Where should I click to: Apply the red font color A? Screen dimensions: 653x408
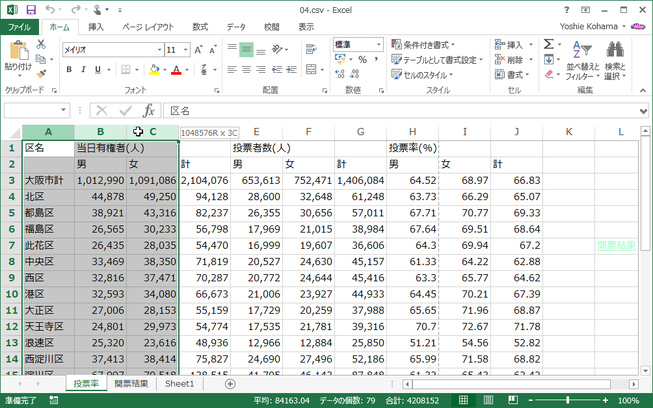coord(176,70)
